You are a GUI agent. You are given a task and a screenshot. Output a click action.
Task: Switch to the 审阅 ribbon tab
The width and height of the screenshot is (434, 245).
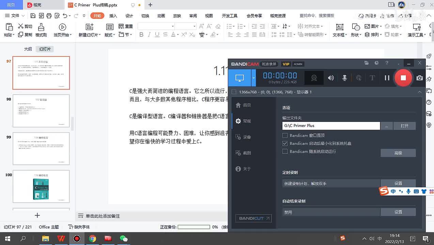pos(193,16)
